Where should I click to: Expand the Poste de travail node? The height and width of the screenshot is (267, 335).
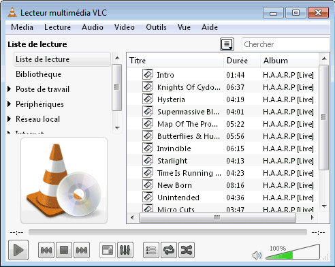10,89
